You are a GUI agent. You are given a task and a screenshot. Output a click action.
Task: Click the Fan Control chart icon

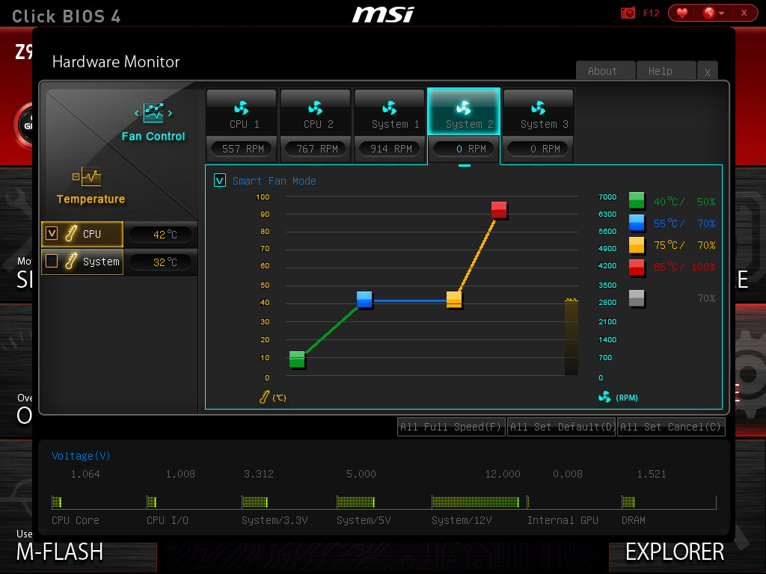153,113
